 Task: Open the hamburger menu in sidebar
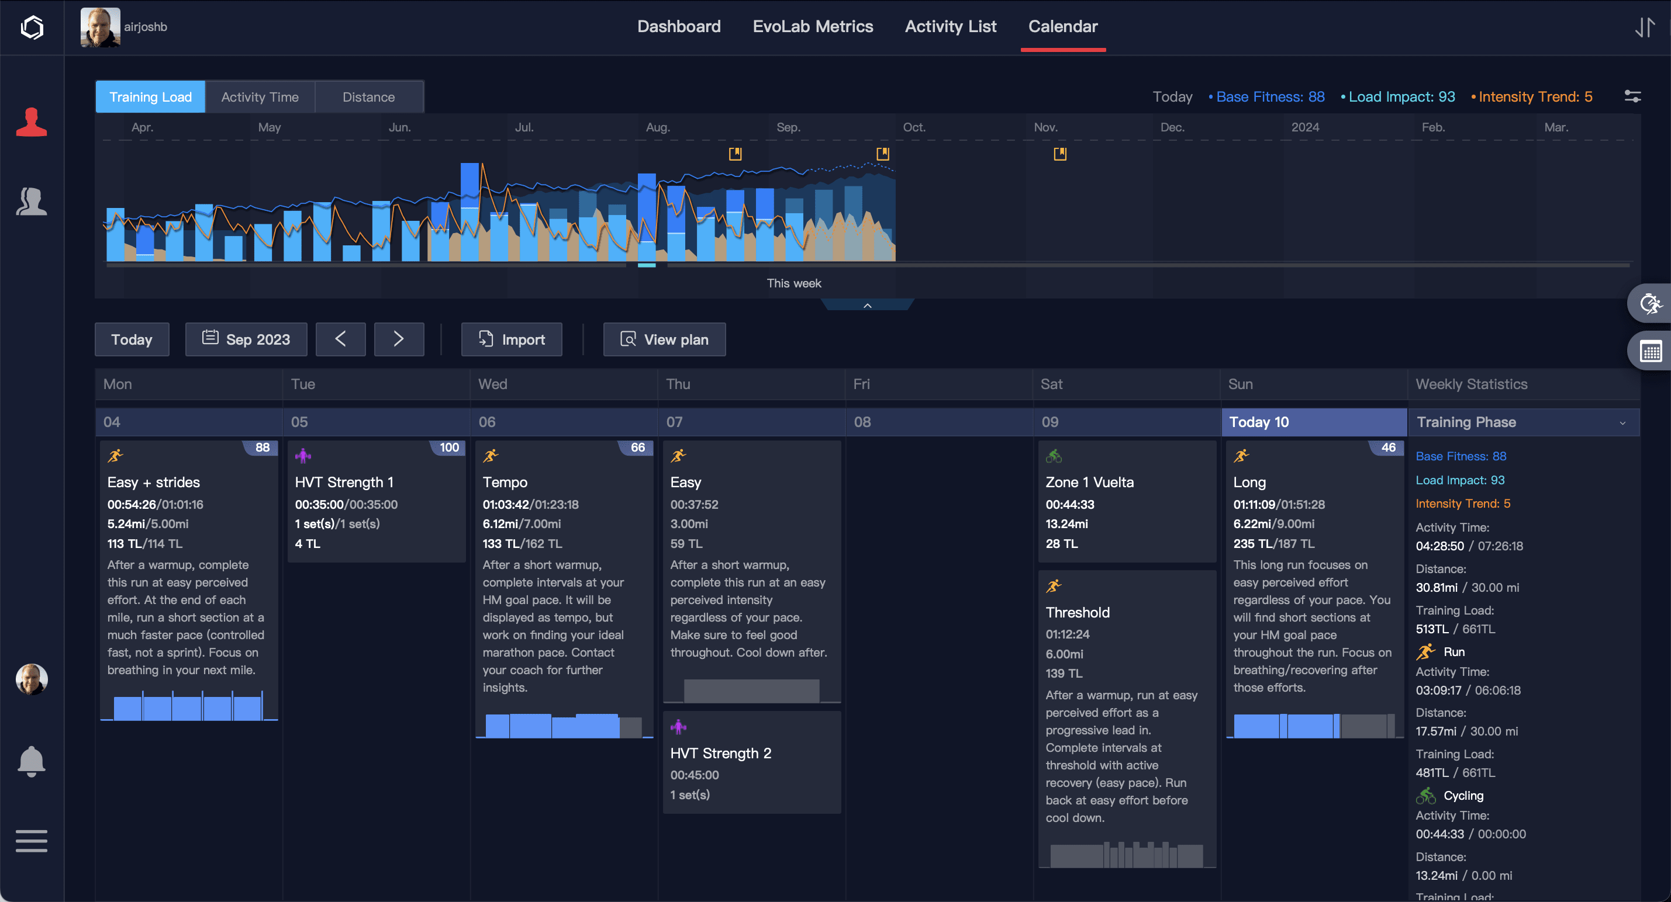[x=31, y=841]
